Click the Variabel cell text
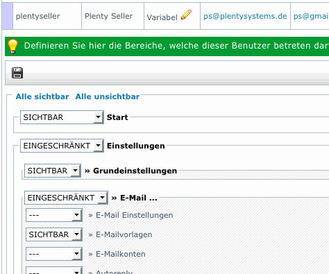This screenshot has height=274, width=329. click(162, 17)
